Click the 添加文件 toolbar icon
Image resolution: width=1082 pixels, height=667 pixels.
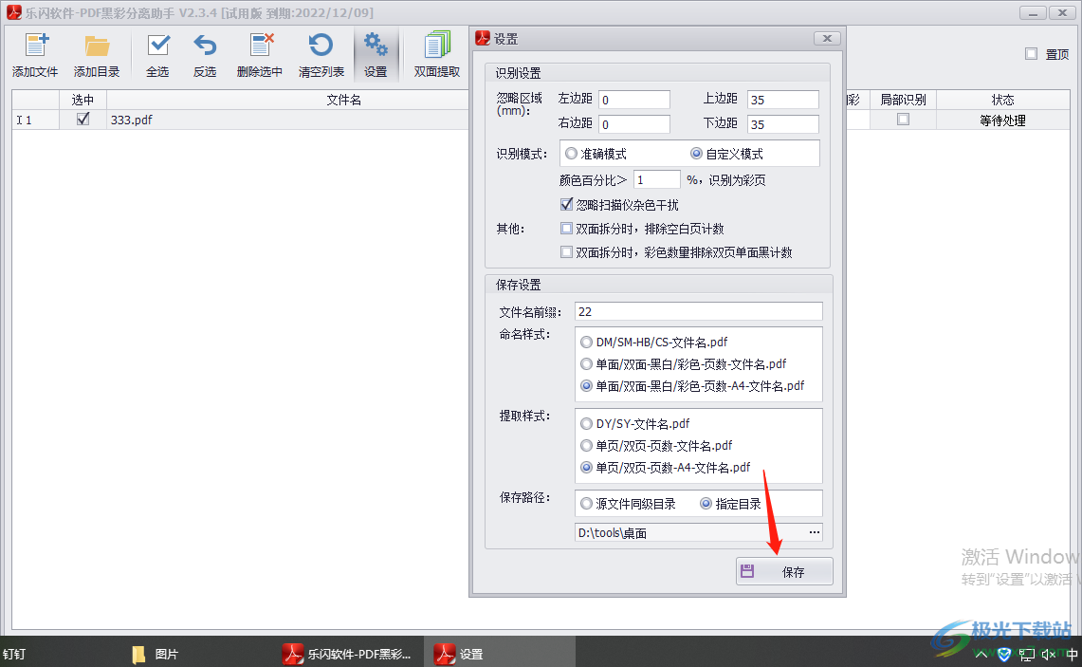36,46
